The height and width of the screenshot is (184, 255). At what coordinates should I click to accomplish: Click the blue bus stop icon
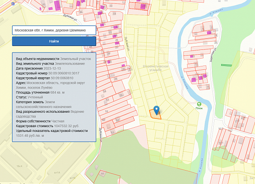(13, 3)
